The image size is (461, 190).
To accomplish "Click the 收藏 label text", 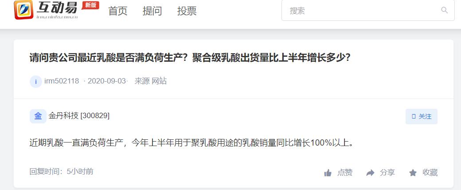I will 430,173.
